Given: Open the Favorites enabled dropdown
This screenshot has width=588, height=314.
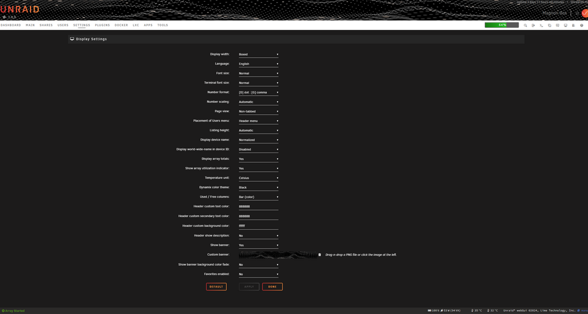Looking at the screenshot, I should pyautogui.click(x=258, y=274).
